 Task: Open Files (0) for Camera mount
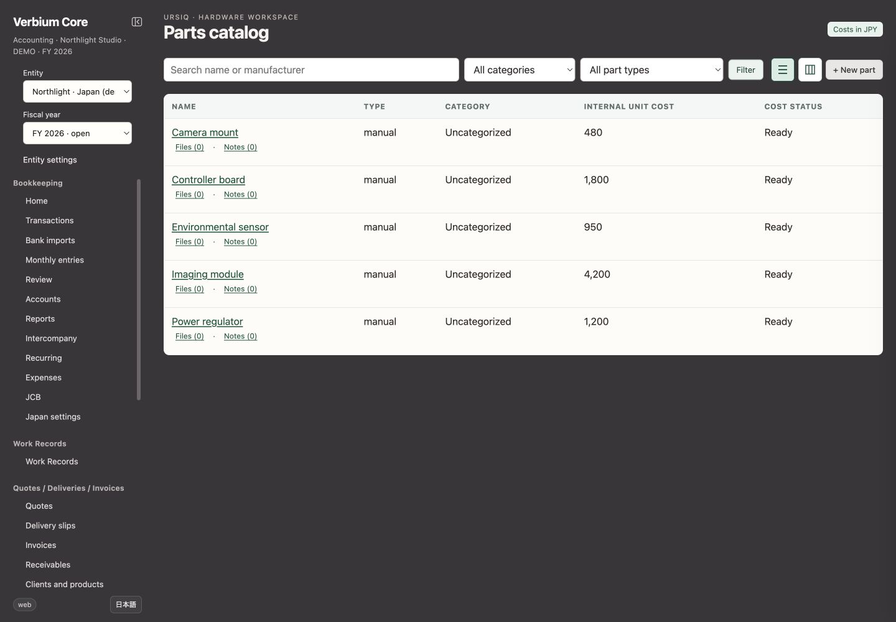(x=190, y=147)
